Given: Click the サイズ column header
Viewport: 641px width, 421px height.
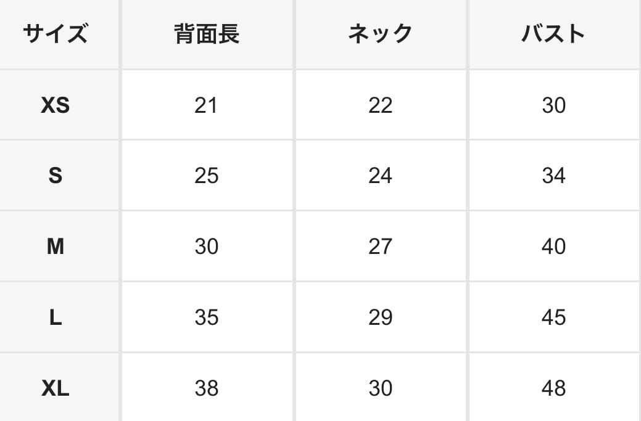Looking at the screenshot, I should [x=56, y=34].
